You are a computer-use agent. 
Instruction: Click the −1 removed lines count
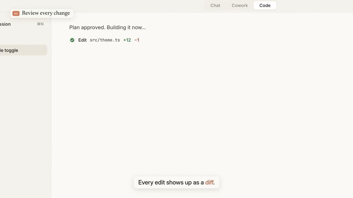pyautogui.click(x=137, y=40)
